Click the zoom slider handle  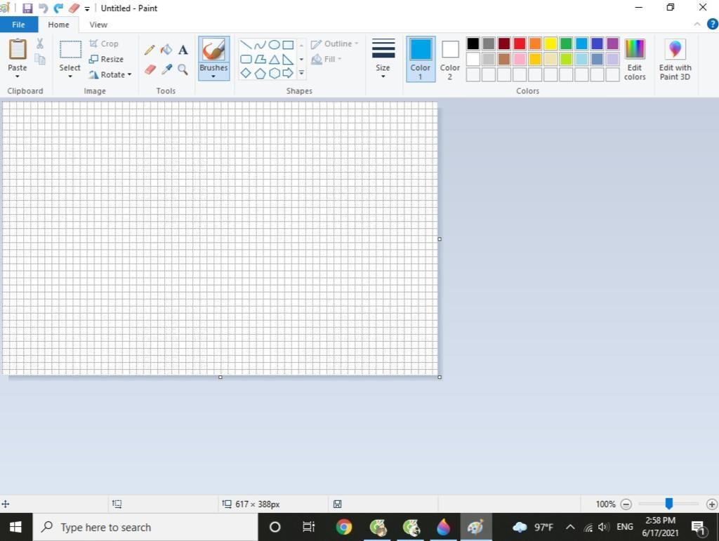pyautogui.click(x=669, y=504)
